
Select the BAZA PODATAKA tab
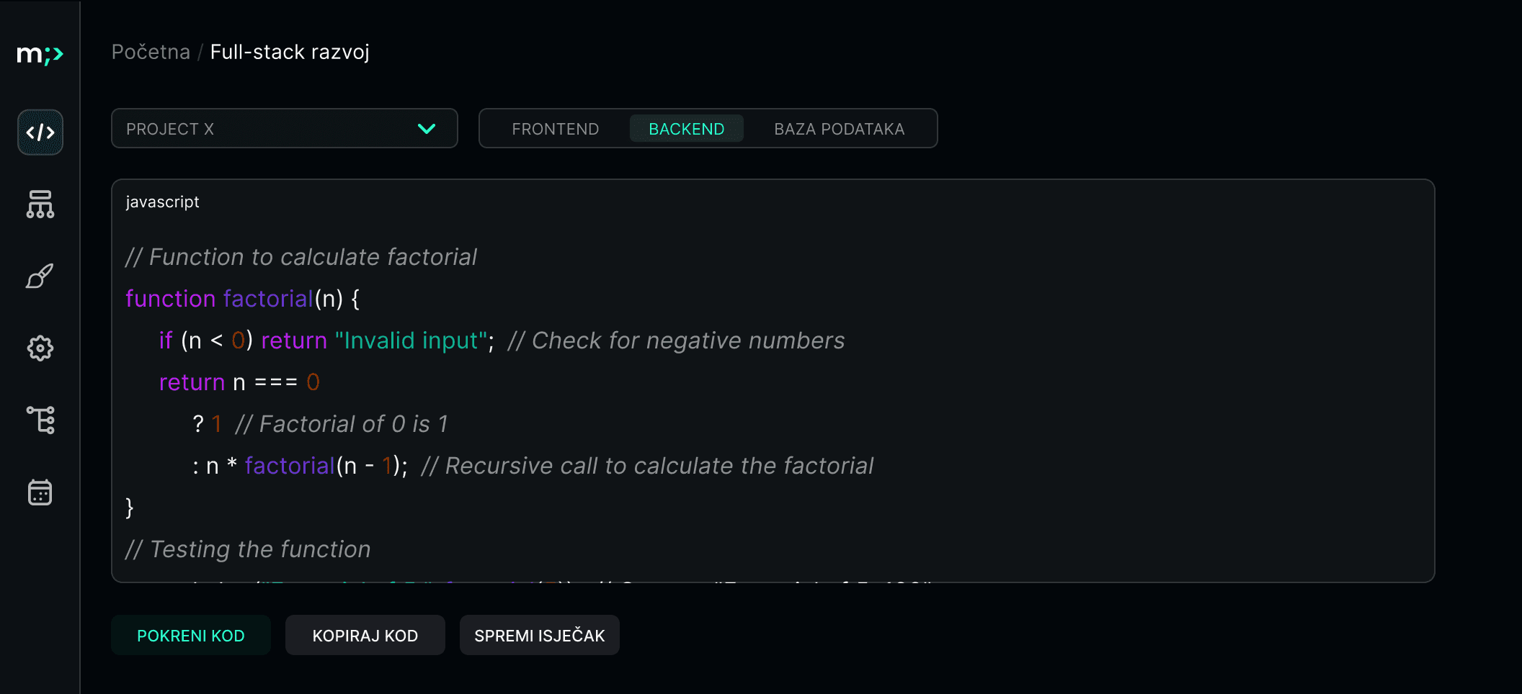pyautogui.click(x=839, y=129)
